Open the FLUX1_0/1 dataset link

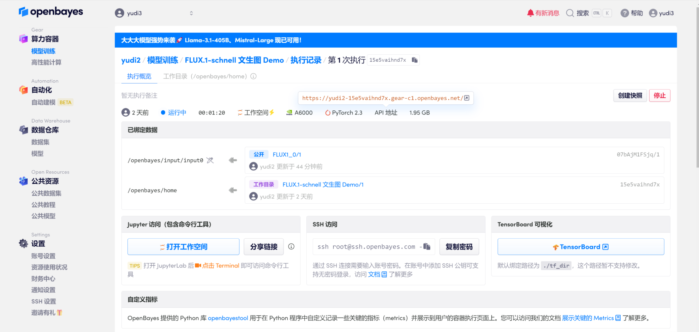(287, 155)
